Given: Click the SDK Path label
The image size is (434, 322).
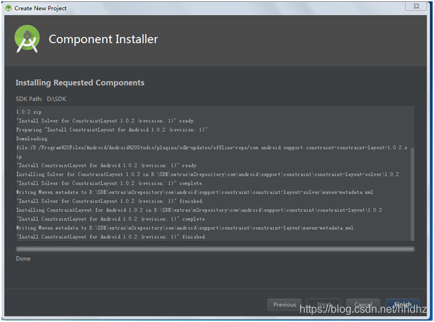Looking at the screenshot, I should (29, 99).
